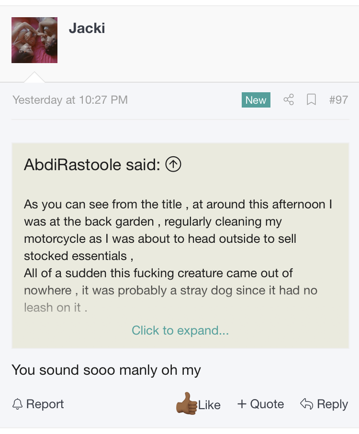Reply to Jacki's post via Reply text
This screenshot has width=359, height=434.
click(x=332, y=404)
